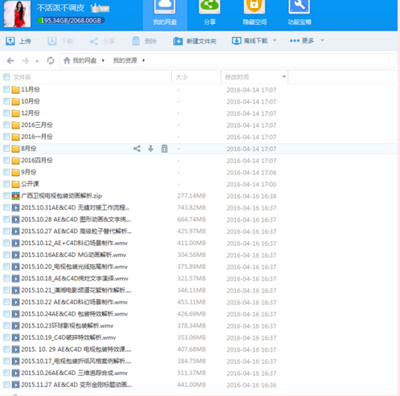Go forward with the right arrow
Viewport: 400px width, 396px height.
coord(26,61)
